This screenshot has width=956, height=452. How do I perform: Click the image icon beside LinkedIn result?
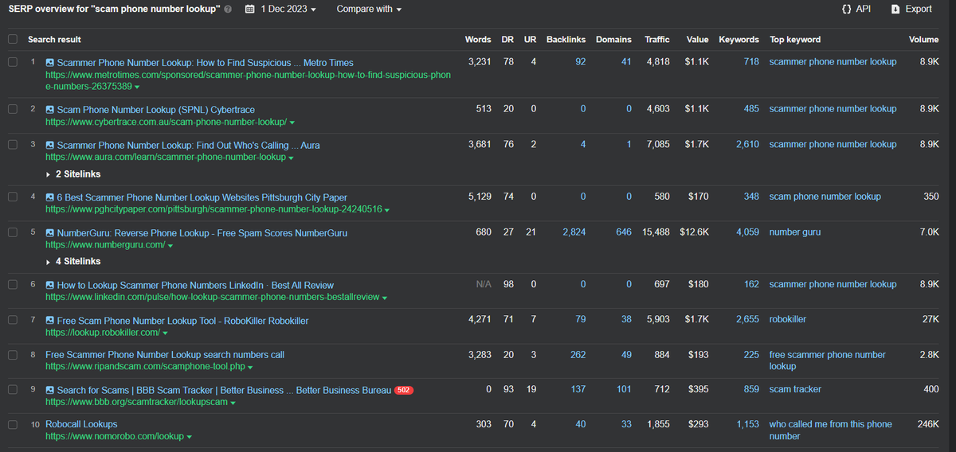(50, 285)
